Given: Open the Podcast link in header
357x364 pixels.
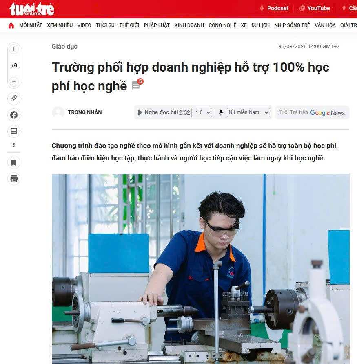Looking at the screenshot, I should point(274,8).
